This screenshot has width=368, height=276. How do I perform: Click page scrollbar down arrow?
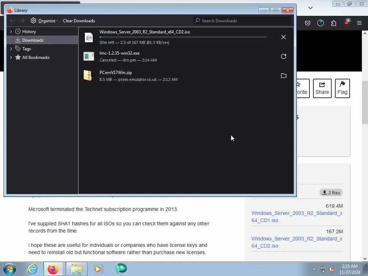coord(365,259)
